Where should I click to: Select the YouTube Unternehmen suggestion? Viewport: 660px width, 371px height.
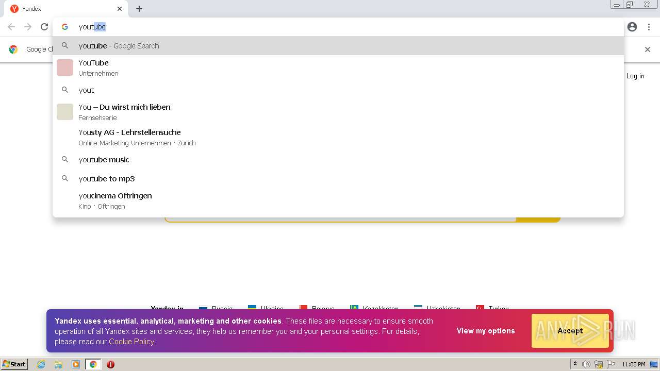338,68
